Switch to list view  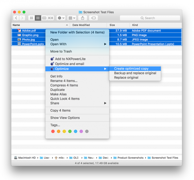click(38, 18)
